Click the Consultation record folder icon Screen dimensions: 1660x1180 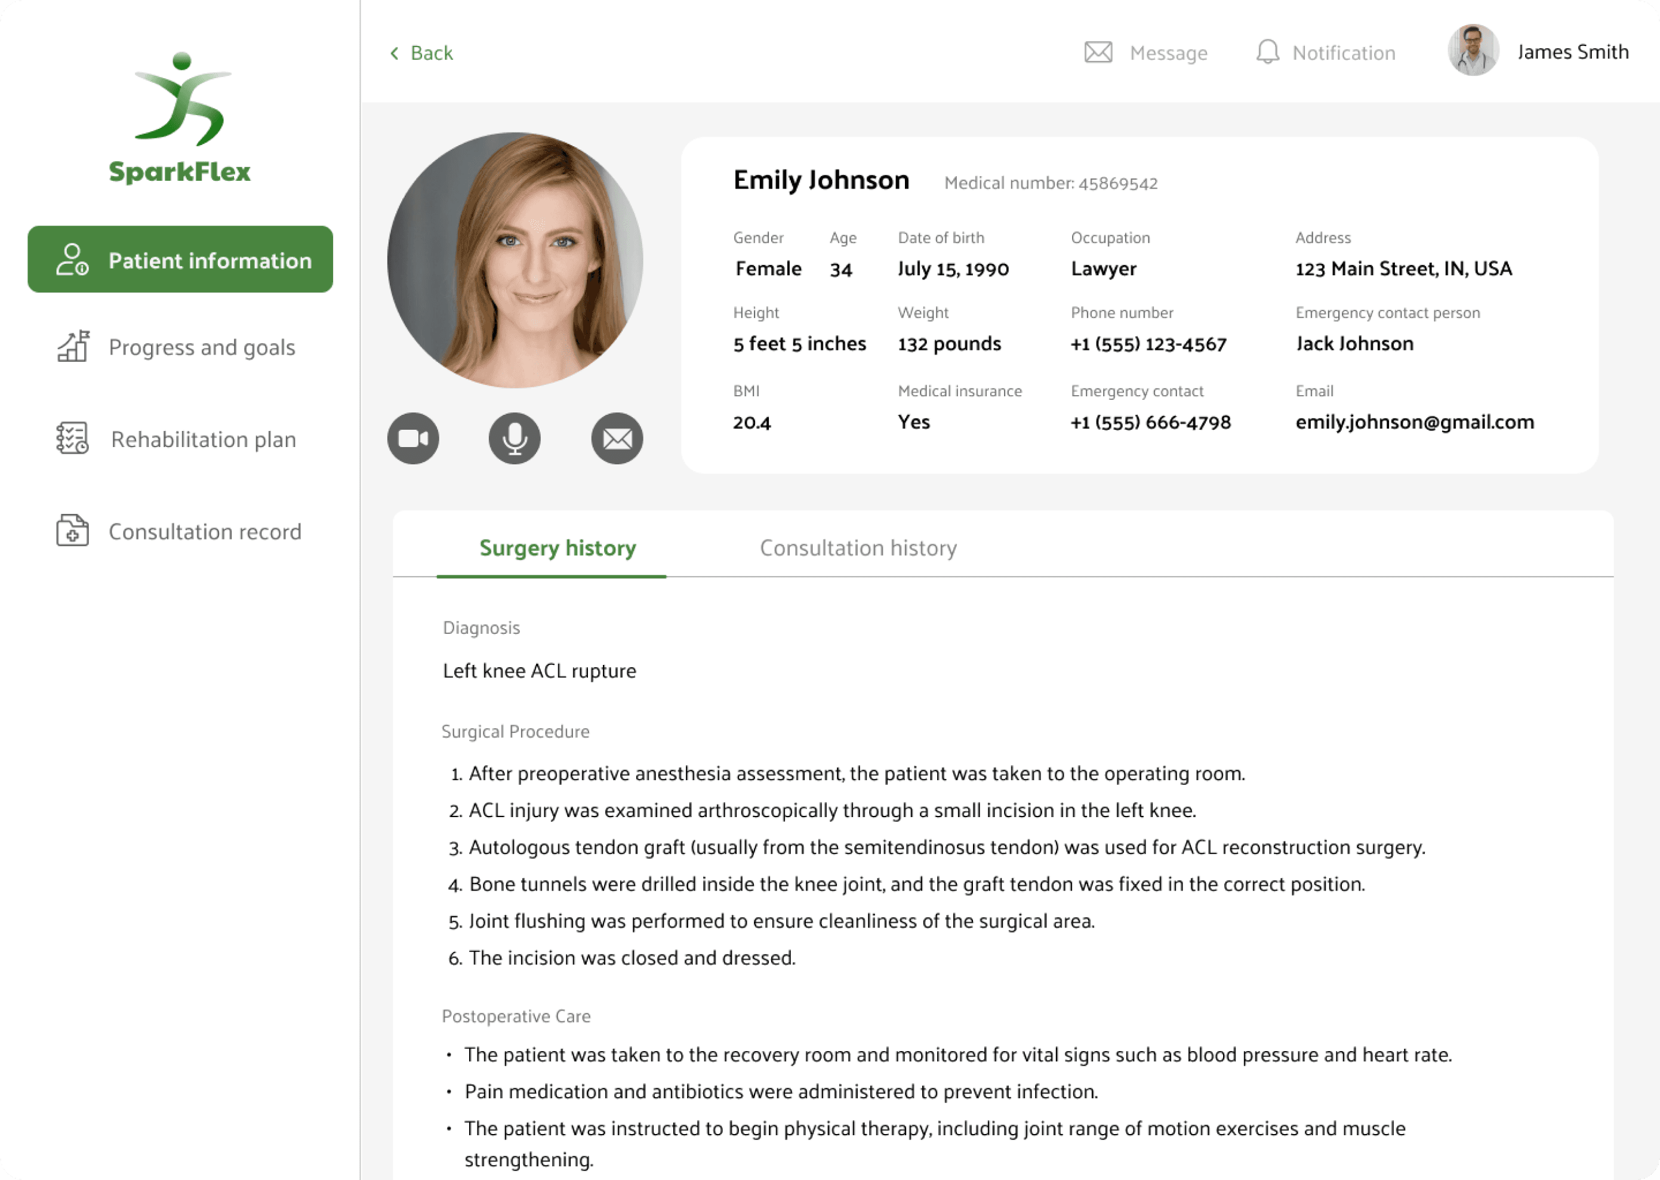(x=73, y=531)
